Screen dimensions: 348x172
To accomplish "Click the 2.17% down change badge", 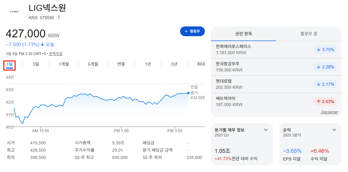I will (x=325, y=84).
